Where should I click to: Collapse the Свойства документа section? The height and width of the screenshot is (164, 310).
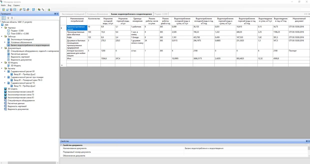[61, 145]
